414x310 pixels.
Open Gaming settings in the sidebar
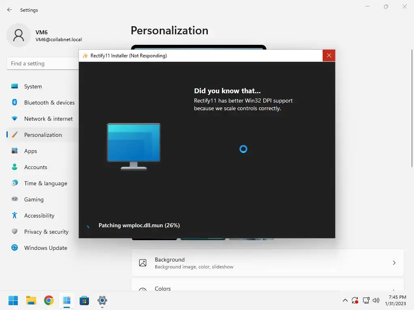point(42,199)
